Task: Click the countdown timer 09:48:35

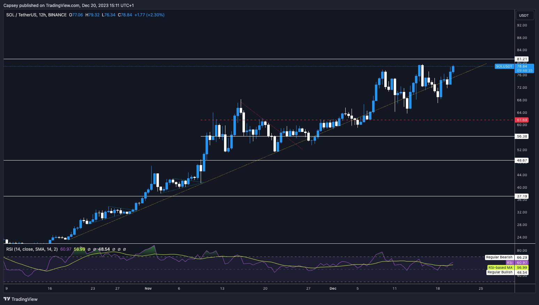Action: click(525, 71)
